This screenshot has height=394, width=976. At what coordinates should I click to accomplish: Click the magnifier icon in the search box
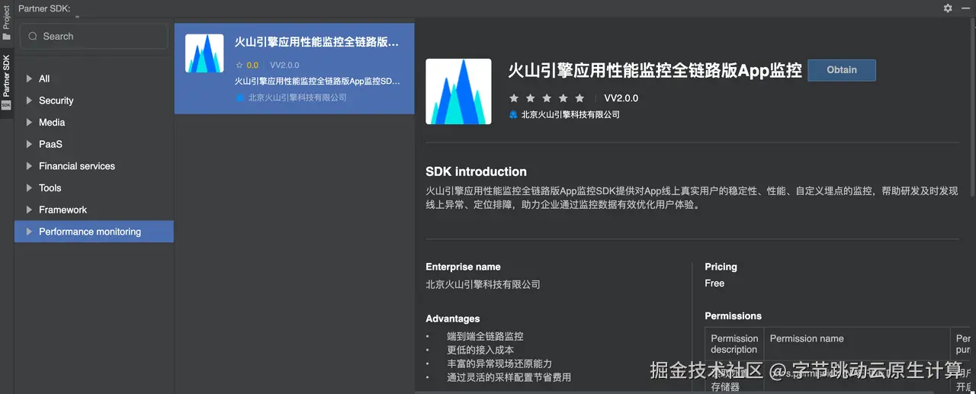(x=33, y=37)
